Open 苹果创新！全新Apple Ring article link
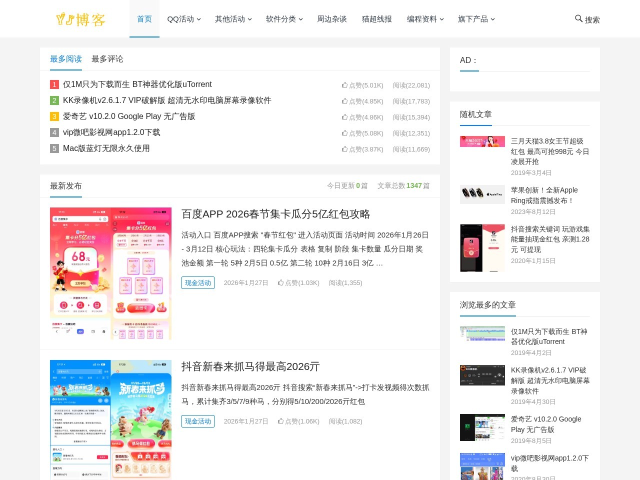The image size is (640, 480). pyautogui.click(x=544, y=195)
